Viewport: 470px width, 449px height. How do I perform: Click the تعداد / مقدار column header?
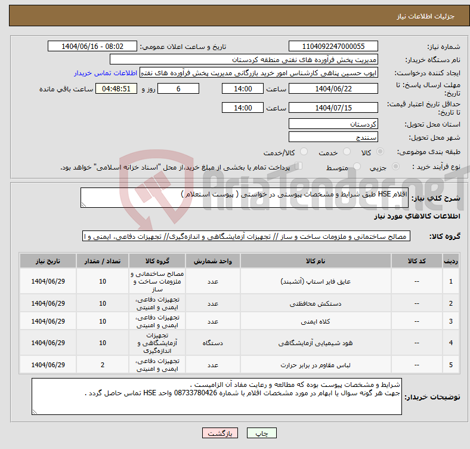[103, 261]
